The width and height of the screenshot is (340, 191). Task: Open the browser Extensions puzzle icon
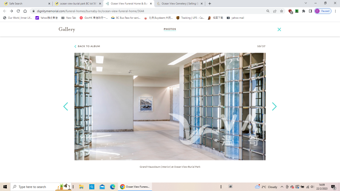303,11
